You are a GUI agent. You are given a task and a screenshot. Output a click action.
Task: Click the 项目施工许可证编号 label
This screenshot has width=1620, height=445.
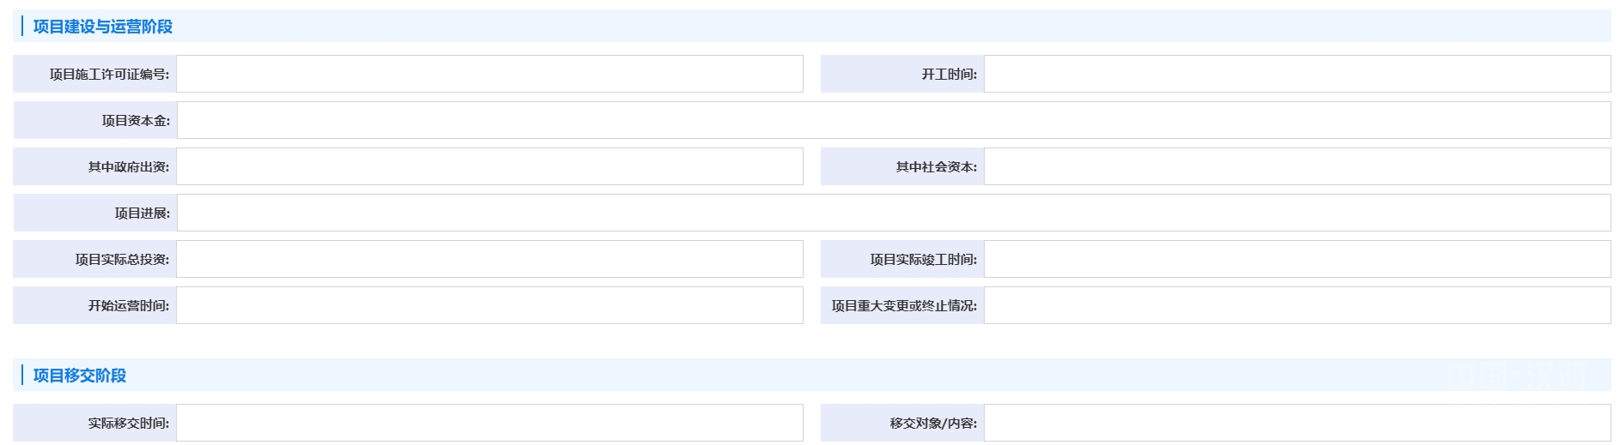click(109, 75)
